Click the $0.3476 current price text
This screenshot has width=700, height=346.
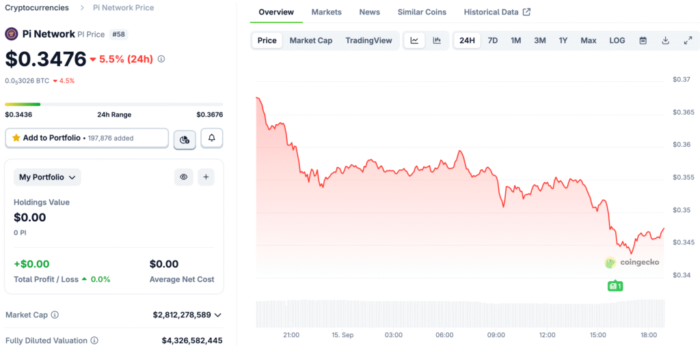click(x=46, y=59)
